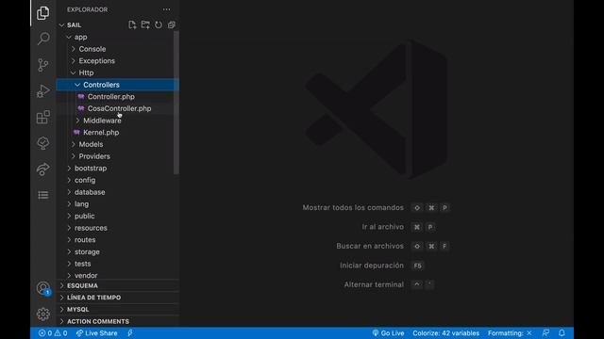Click 'Iniciar depuración' hint text

pyautogui.click(x=372, y=266)
